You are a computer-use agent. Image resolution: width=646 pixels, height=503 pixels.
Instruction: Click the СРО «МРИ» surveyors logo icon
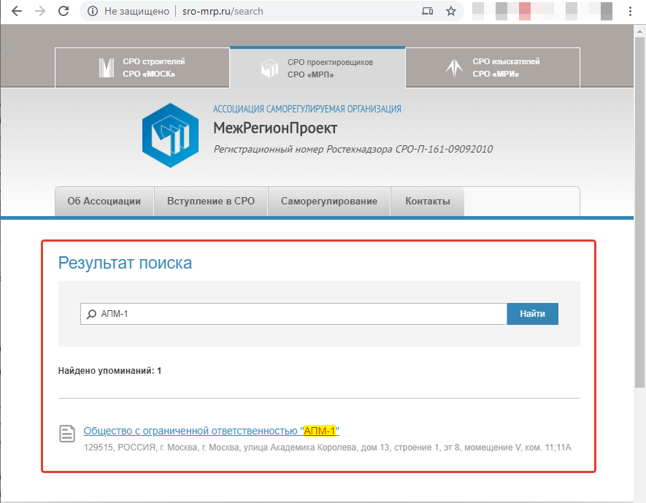click(455, 68)
